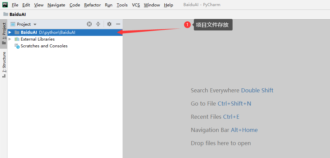The height and width of the screenshot is (158, 330).
Task: Open the Code menu
Action: pos(75,5)
